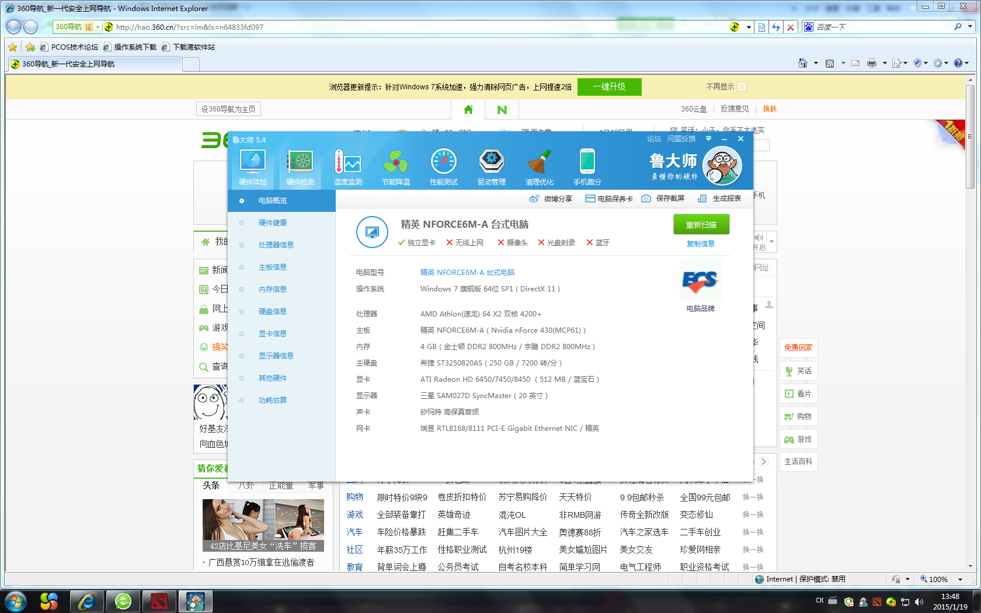Image resolution: width=981 pixels, height=613 pixels.
Task: Open the 4S店比基尼美女 news thumbnail
Action: (x=263, y=525)
